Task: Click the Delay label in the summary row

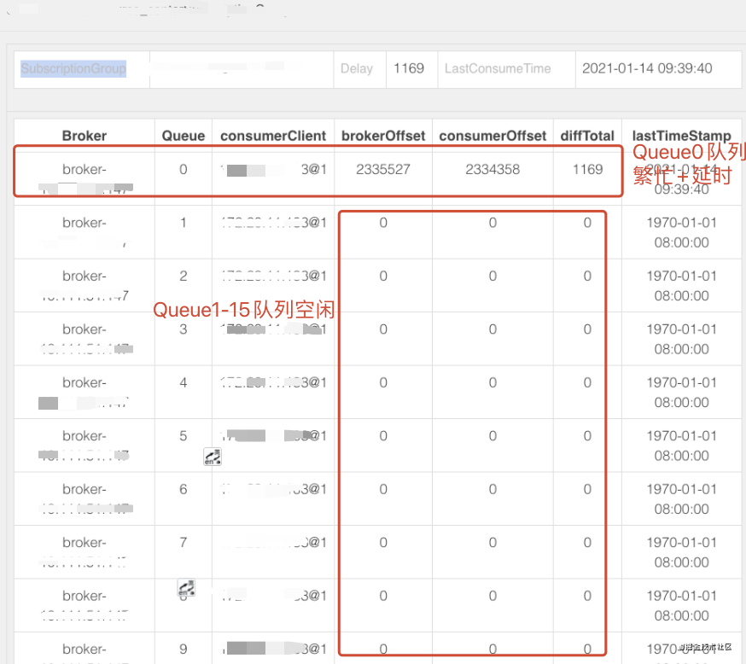Action: coord(356,68)
